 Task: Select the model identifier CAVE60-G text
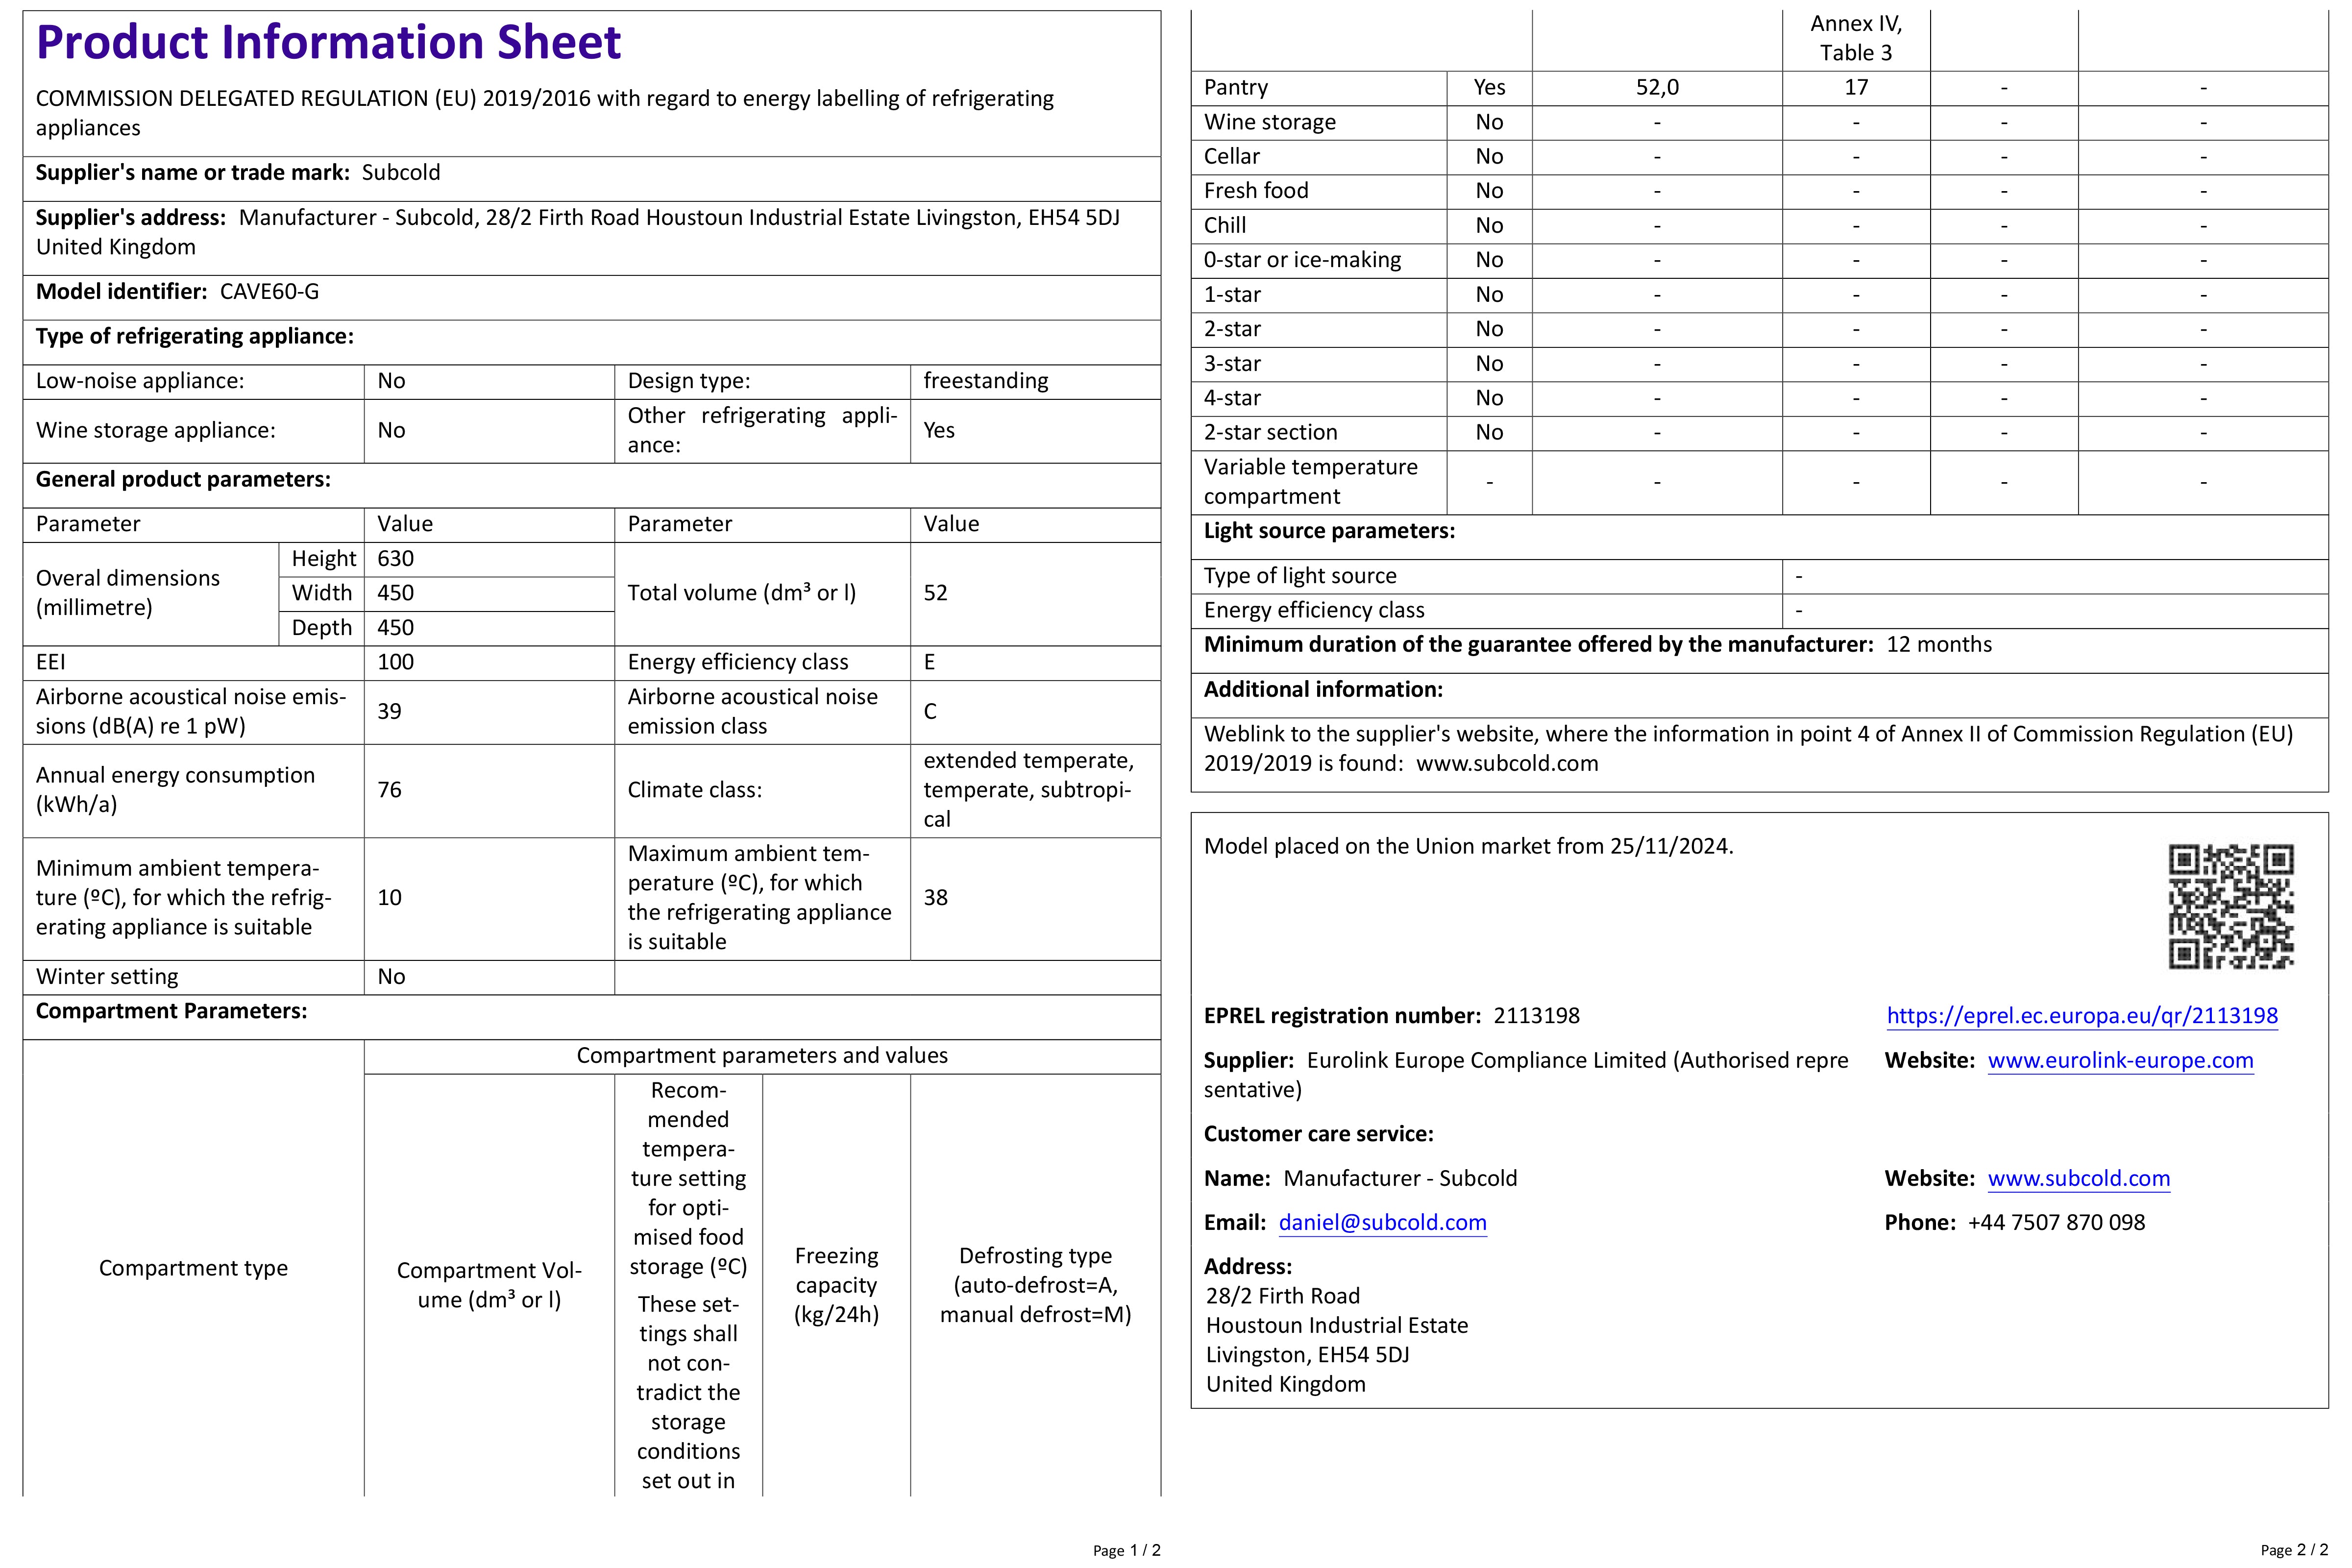tap(269, 292)
